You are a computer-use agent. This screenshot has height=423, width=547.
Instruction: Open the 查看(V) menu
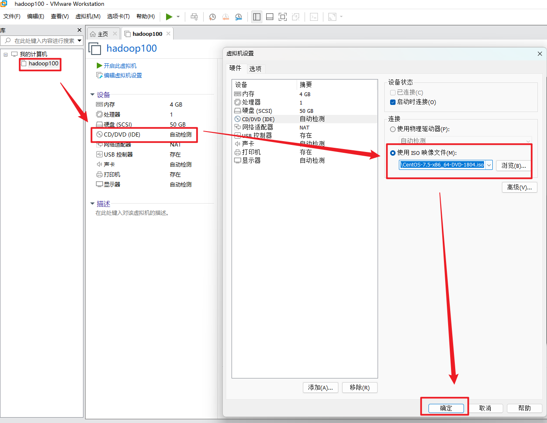60,16
